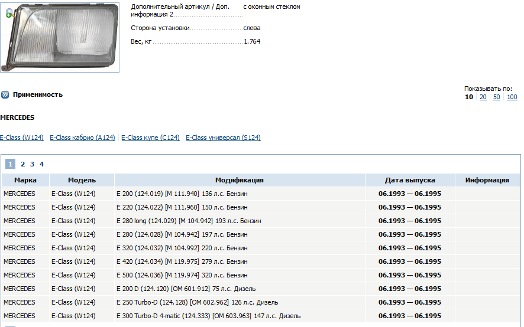Viewport: 524px width, 327px height.
Task: Go to page 3 of results
Action: point(33,165)
